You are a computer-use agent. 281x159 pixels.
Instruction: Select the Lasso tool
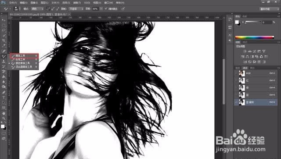[x=4, y=30]
